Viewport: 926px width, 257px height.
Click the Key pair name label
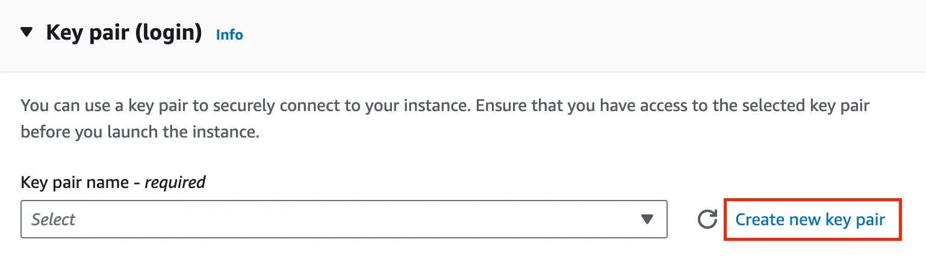(x=75, y=182)
